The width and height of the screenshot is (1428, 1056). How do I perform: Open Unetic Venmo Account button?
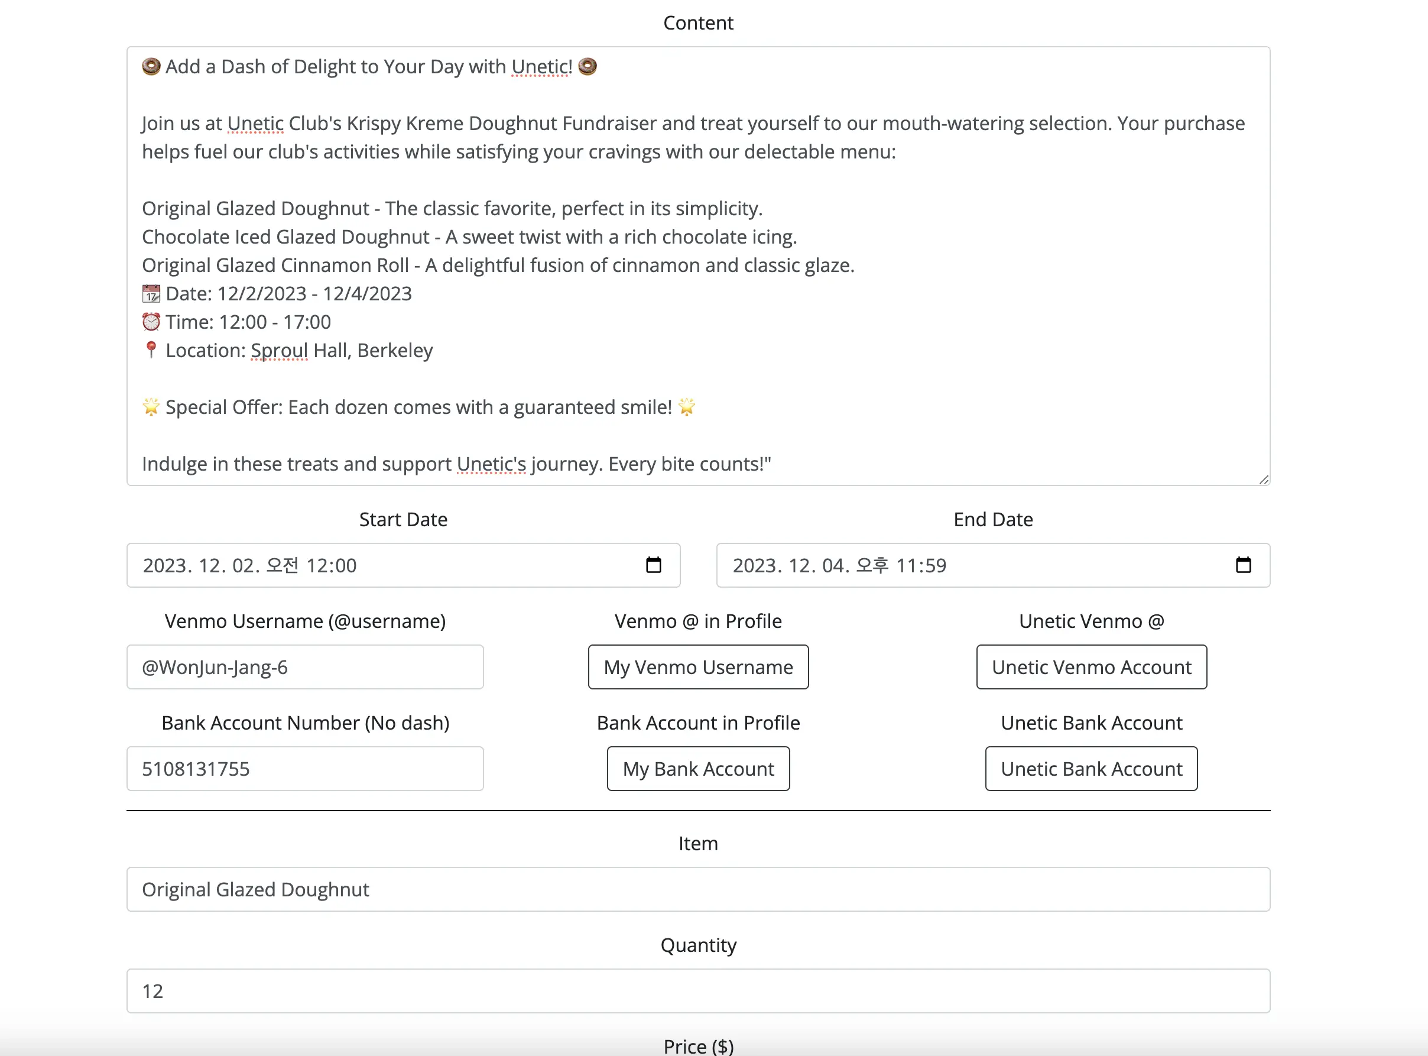1091,667
